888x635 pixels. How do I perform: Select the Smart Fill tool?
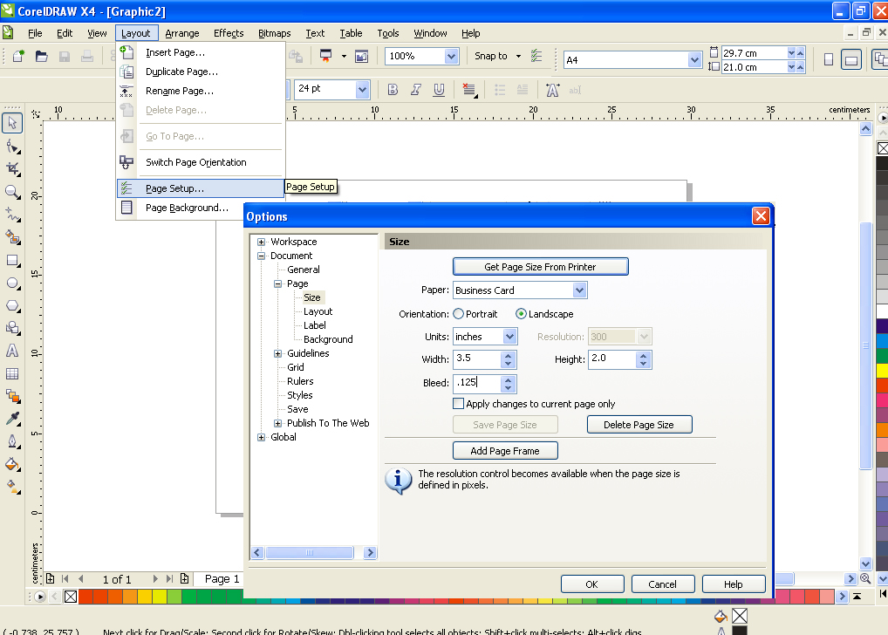(12, 237)
